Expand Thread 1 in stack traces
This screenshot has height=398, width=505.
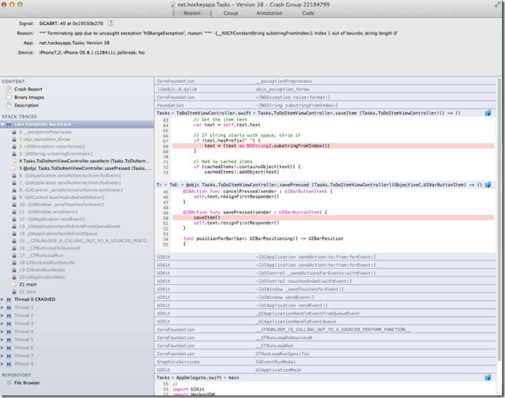coord(3,307)
